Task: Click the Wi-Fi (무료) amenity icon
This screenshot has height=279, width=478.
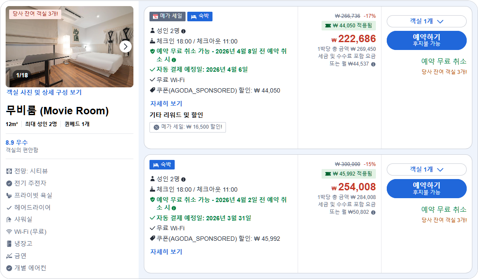Action: click(8, 232)
